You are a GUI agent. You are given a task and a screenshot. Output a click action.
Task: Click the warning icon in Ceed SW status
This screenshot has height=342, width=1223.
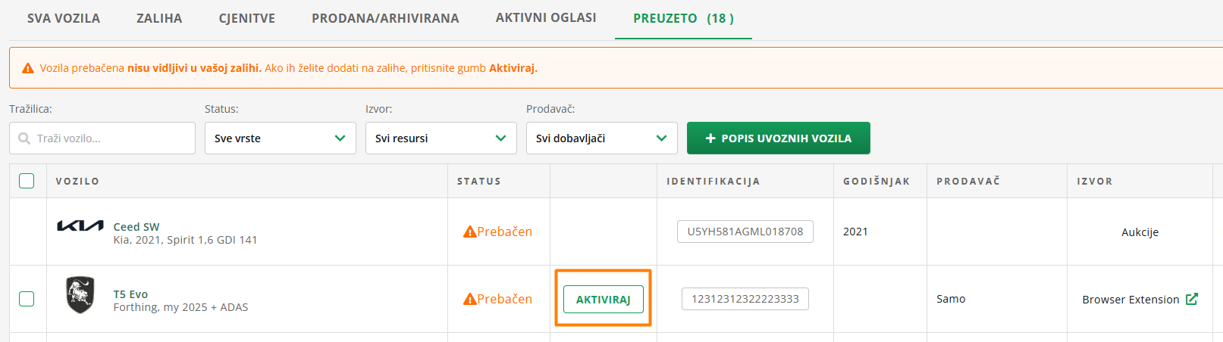click(470, 232)
